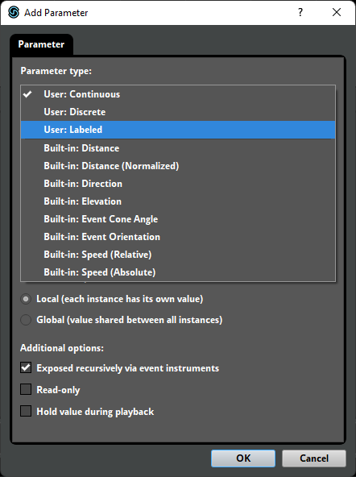Image resolution: width=356 pixels, height=477 pixels.
Task: Select Built-in: Direction option
Action: coord(178,184)
